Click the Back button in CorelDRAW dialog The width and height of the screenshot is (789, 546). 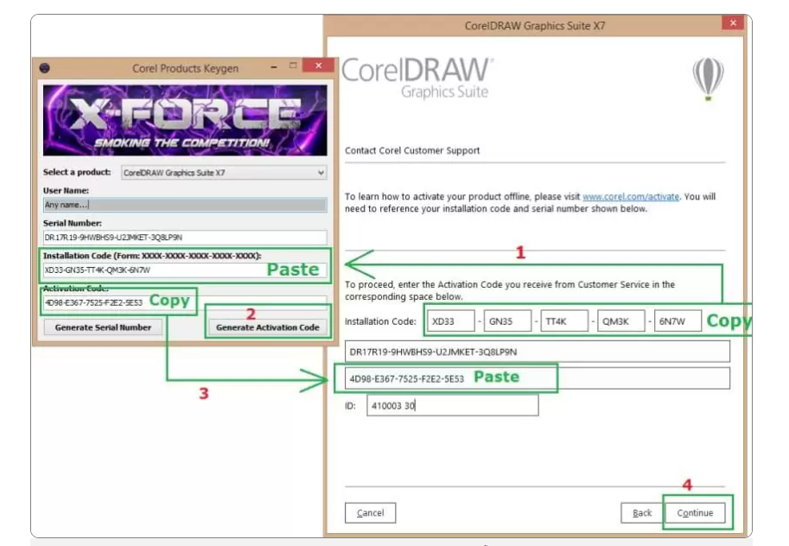pyautogui.click(x=641, y=513)
